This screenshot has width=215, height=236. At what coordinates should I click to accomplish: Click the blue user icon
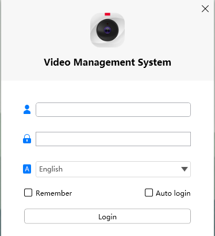click(x=27, y=109)
